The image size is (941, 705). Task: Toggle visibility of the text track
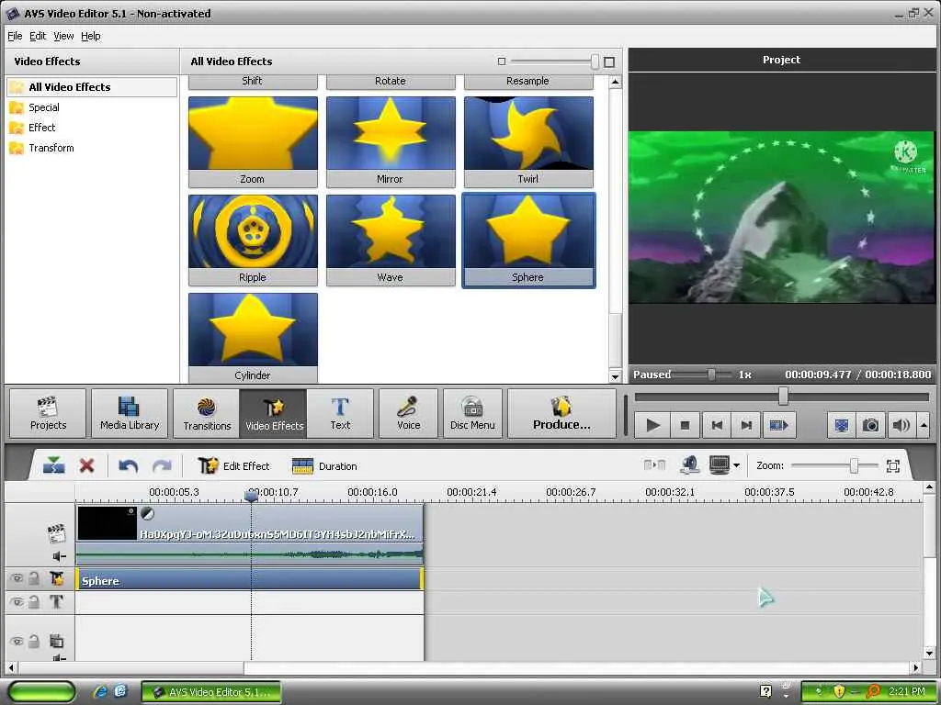[17, 602]
